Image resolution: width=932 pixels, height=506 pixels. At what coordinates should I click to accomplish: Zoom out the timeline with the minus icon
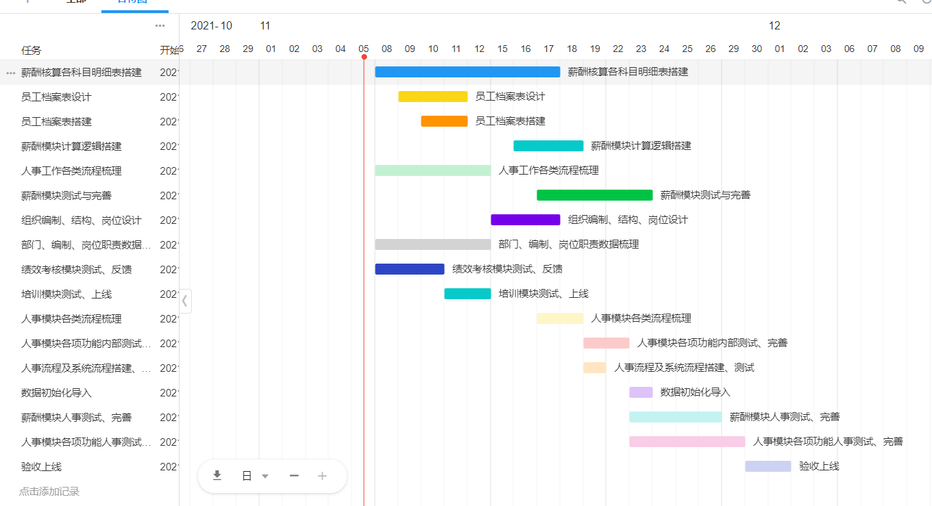[x=294, y=476]
